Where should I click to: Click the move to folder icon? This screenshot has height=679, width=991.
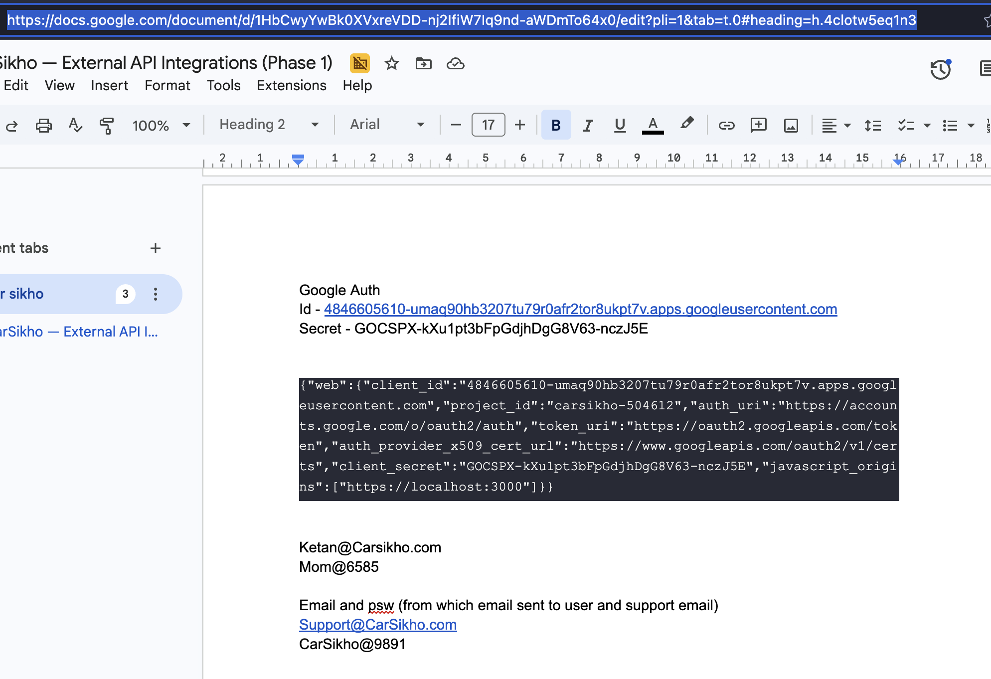click(x=424, y=63)
